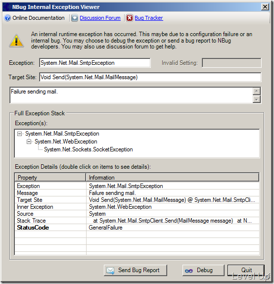Click the disabled Invalid Setting field
Viewport: 274px width, 284px height.
(231, 63)
